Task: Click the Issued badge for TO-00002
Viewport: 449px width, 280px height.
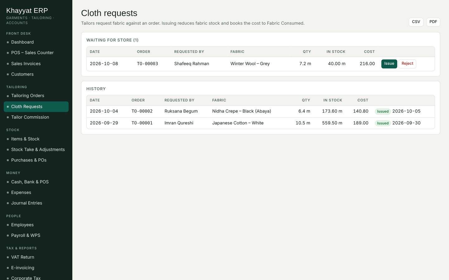Action: [383, 111]
